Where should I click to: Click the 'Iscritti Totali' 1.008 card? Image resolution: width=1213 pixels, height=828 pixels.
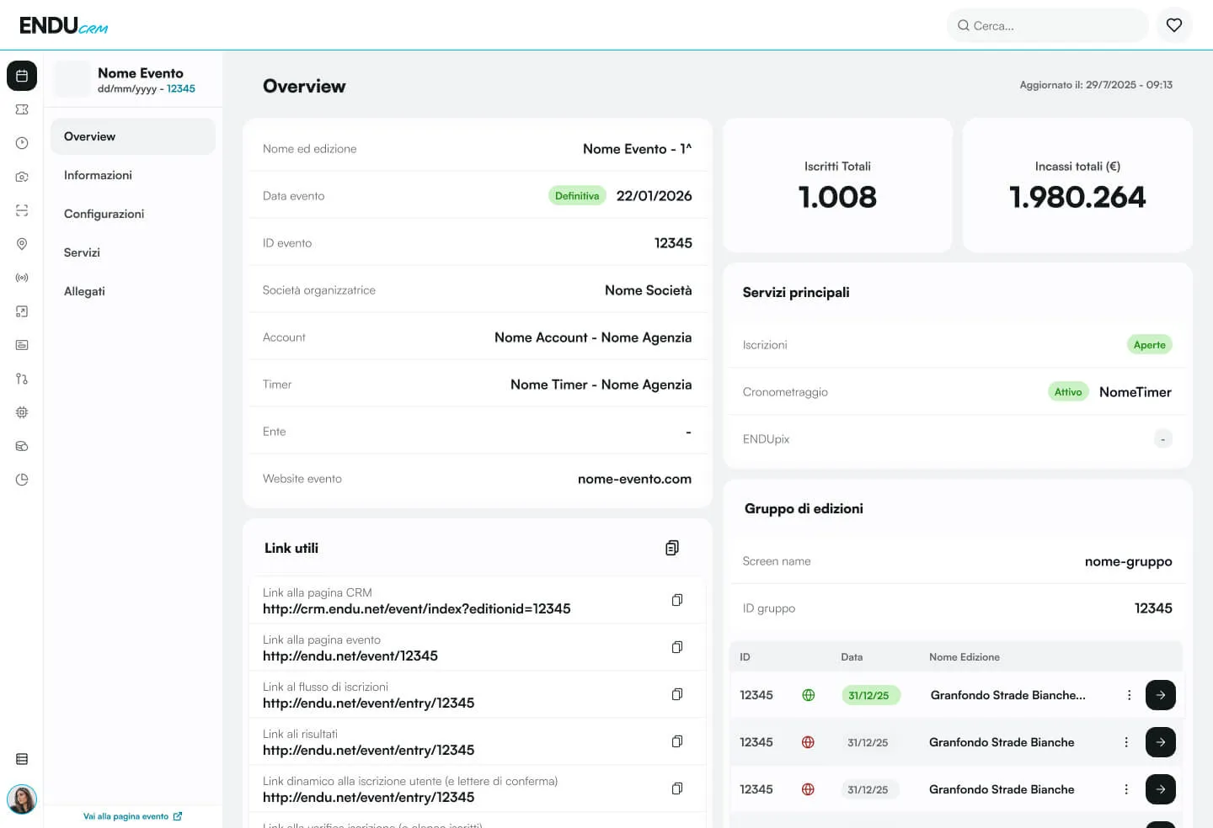[837, 185]
